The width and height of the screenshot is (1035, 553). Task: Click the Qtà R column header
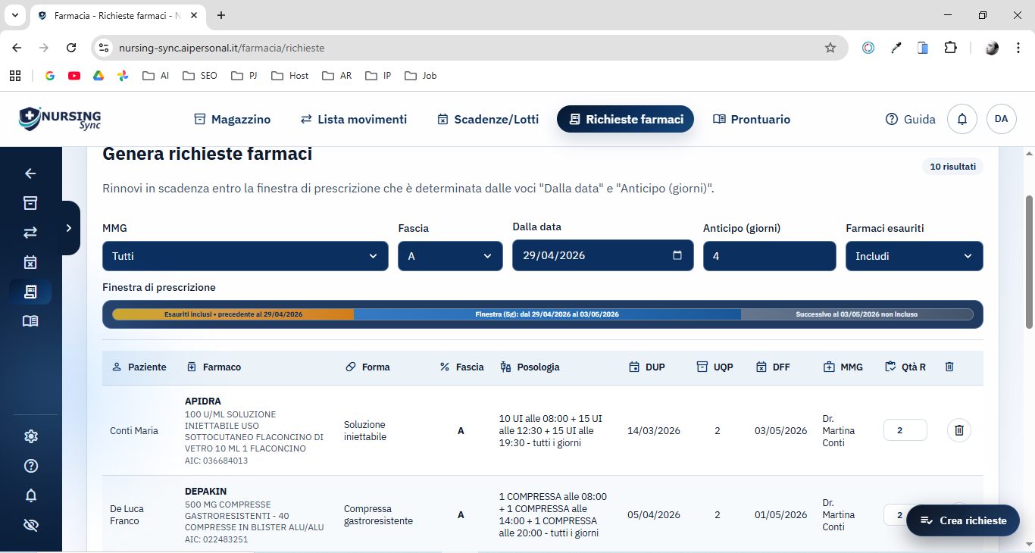click(x=905, y=367)
